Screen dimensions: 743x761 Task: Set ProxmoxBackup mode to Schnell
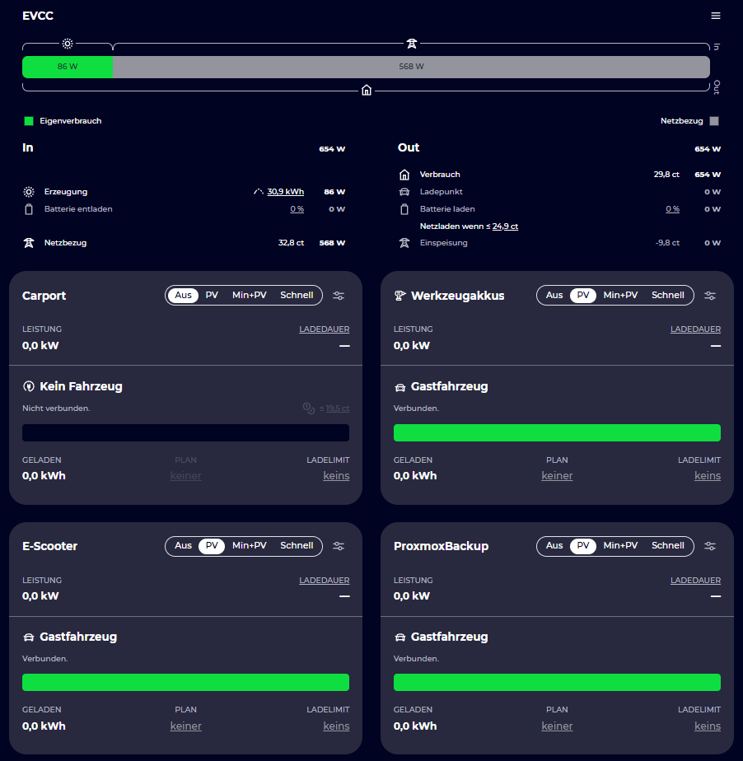pyautogui.click(x=668, y=545)
